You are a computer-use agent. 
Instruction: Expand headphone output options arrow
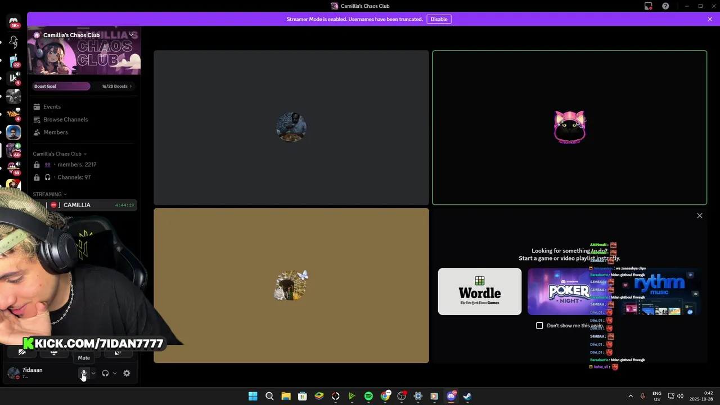[x=115, y=373]
